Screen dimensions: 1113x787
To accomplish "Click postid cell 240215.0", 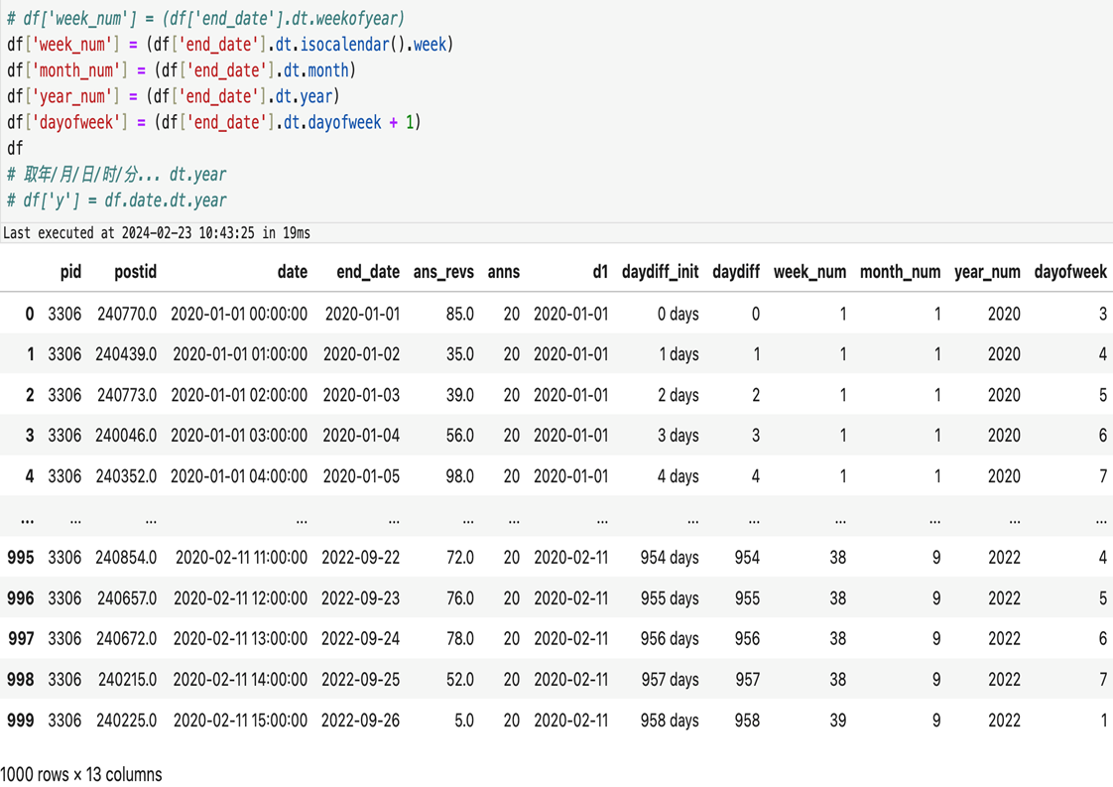I will tap(128, 680).
